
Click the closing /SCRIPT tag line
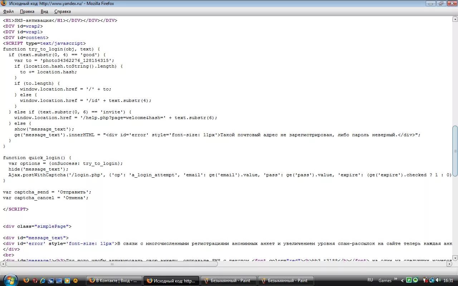(x=16, y=209)
